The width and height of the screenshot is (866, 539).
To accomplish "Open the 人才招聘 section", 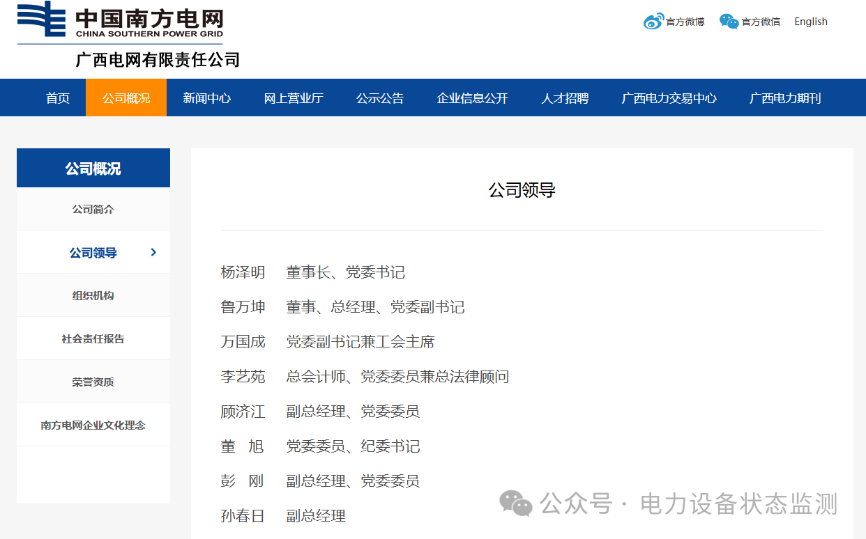I will [565, 97].
